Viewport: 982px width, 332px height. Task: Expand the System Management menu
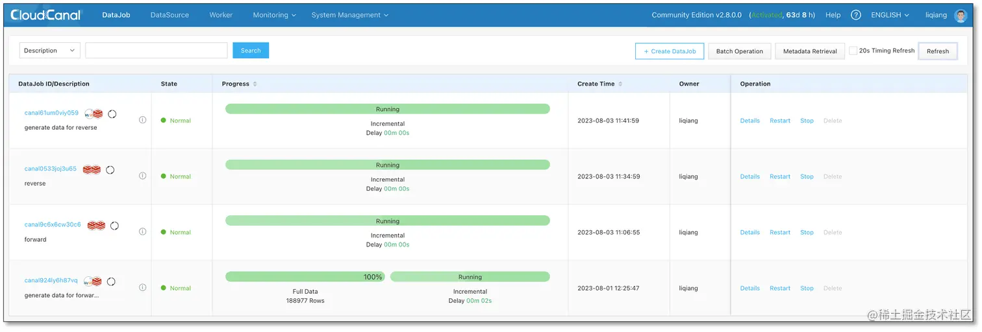point(350,15)
